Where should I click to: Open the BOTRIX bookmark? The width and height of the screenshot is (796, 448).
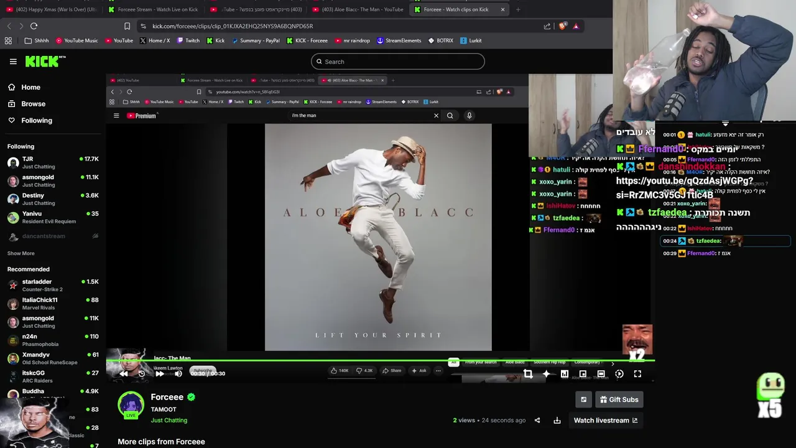[x=440, y=40]
